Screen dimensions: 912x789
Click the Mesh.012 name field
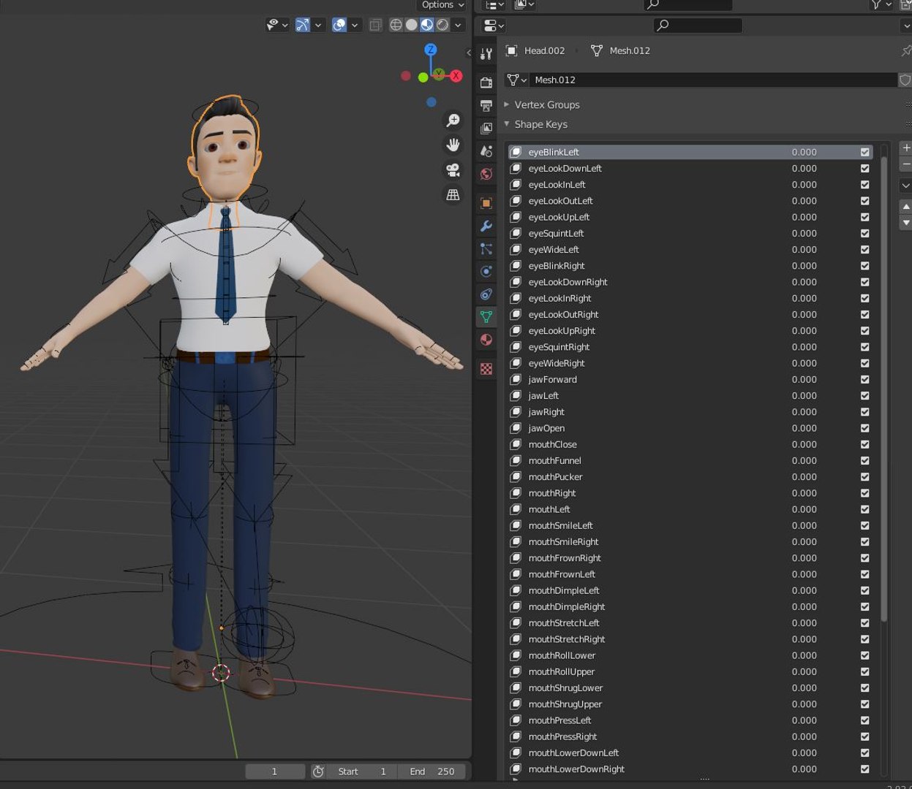coord(713,80)
